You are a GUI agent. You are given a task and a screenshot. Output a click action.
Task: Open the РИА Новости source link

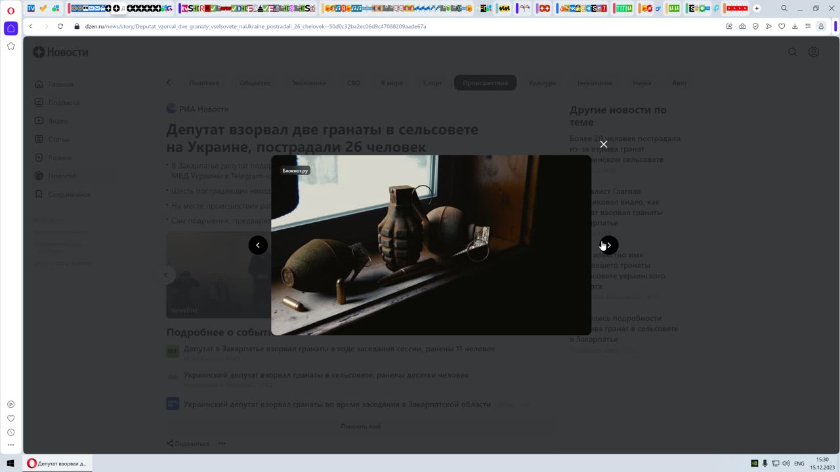(198, 109)
